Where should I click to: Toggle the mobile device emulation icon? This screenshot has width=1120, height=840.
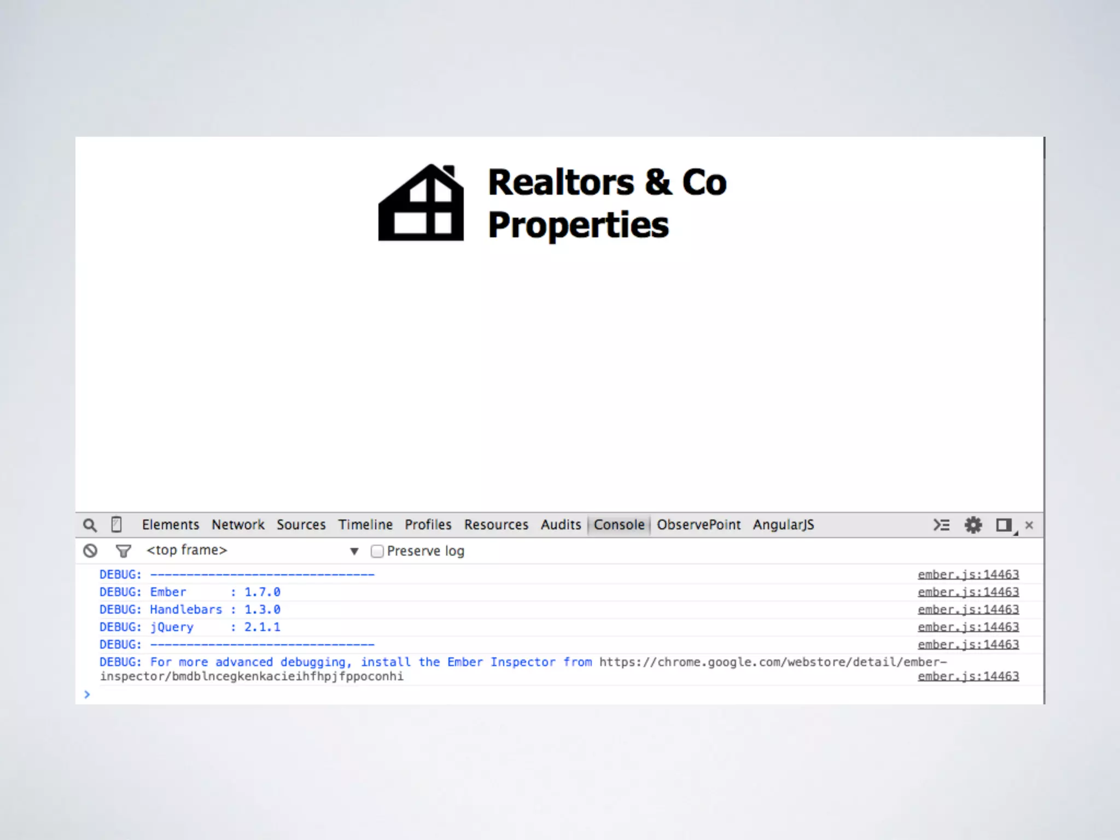[116, 524]
